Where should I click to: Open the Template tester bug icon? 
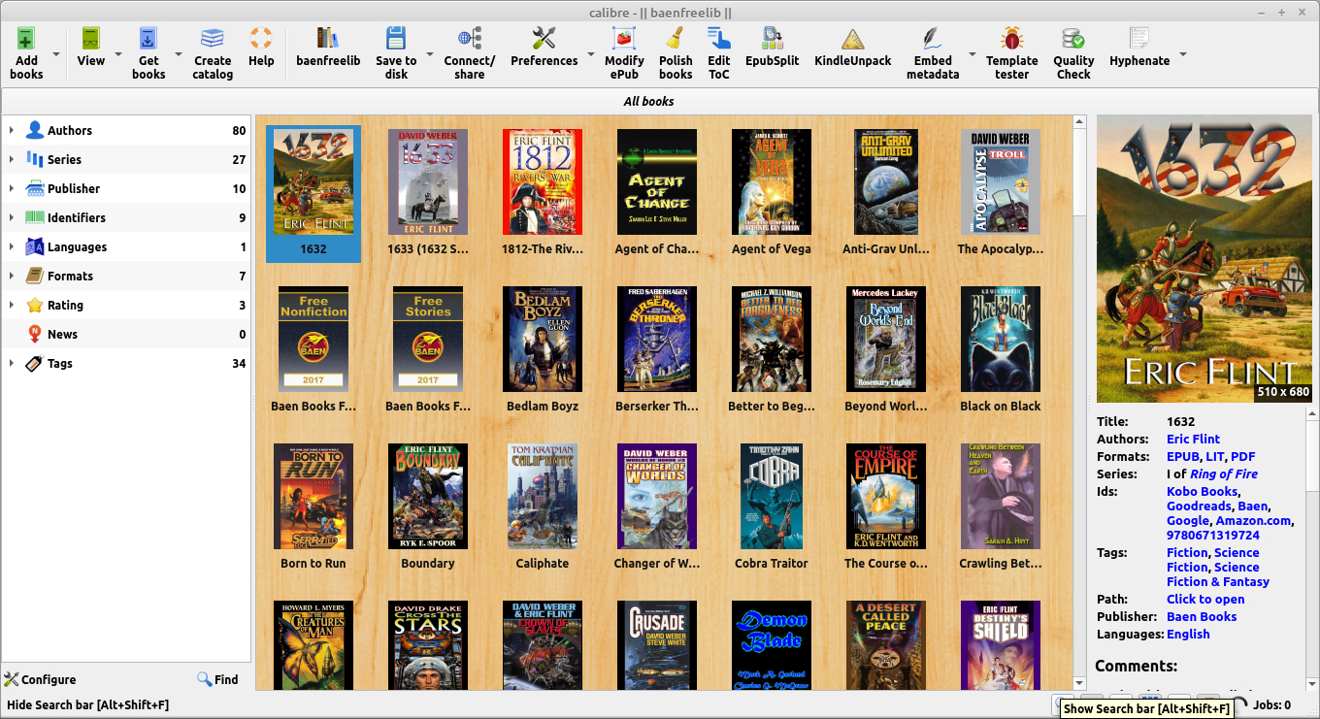pyautogui.click(x=1012, y=39)
